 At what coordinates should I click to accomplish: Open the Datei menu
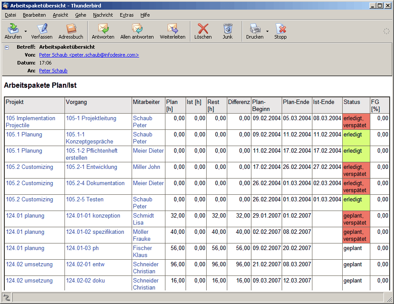pyautogui.click(x=11, y=15)
